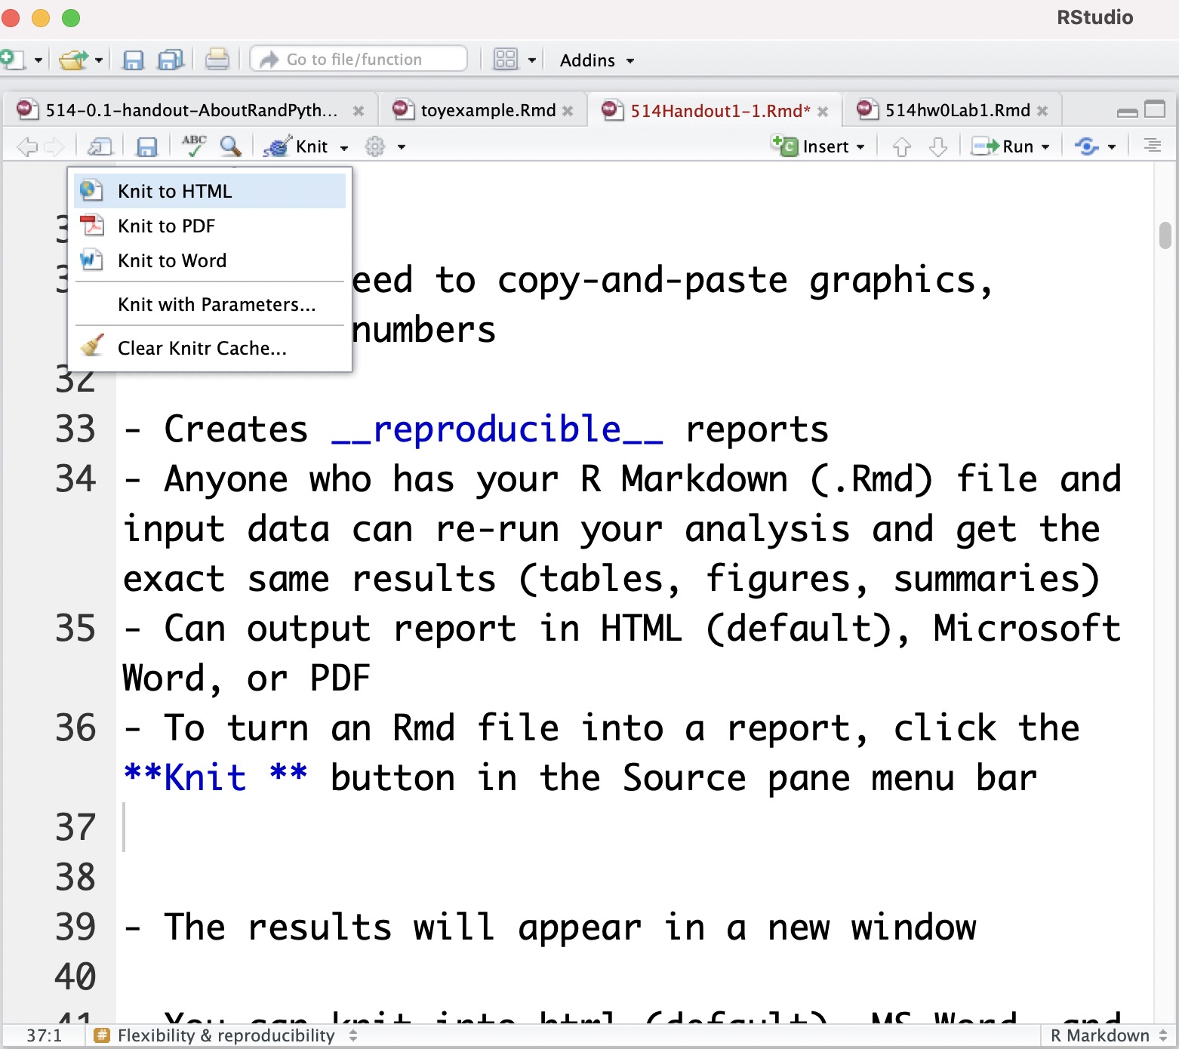Place cursor on empty line 38
This screenshot has height=1049, width=1179.
634,877
